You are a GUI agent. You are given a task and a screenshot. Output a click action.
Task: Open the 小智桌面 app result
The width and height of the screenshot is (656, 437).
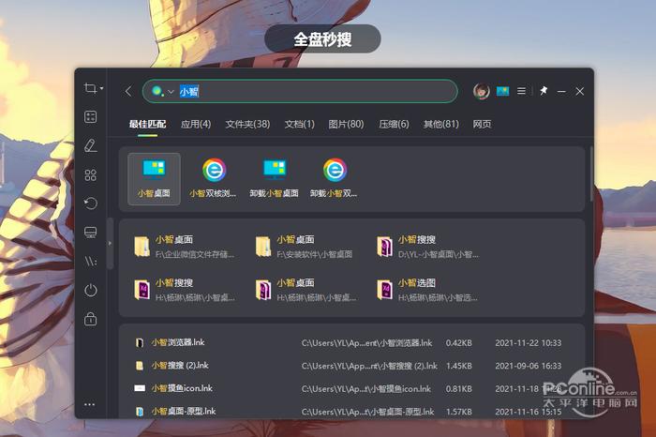tap(154, 179)
